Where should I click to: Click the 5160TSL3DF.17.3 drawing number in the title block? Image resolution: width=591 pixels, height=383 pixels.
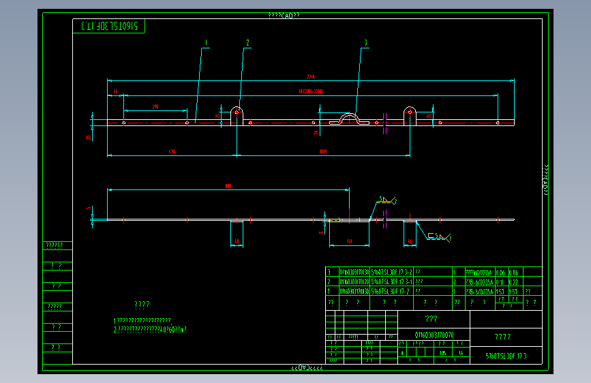[506, 356]
